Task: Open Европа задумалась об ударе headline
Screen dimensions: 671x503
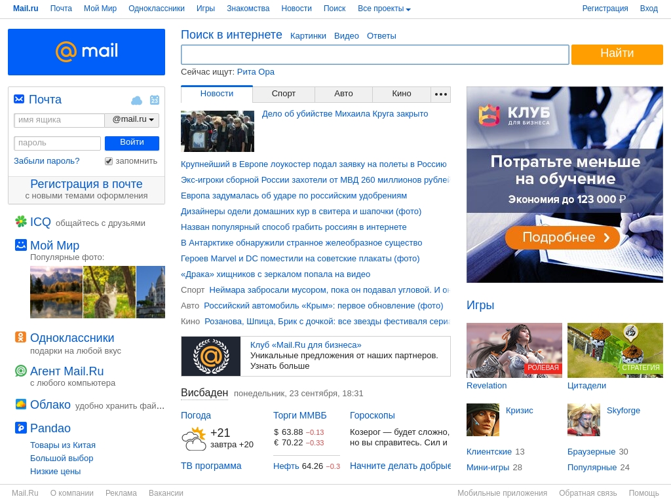Action: (x=294, y=195)
